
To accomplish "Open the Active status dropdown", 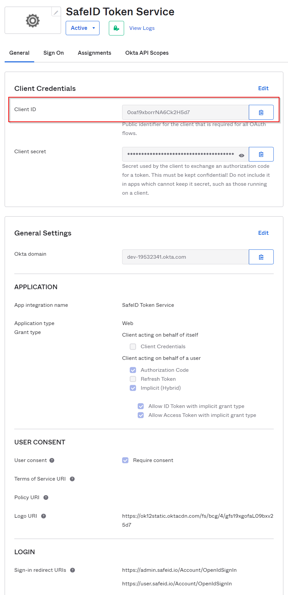I will pyautogui.click(x=83, y=28).
